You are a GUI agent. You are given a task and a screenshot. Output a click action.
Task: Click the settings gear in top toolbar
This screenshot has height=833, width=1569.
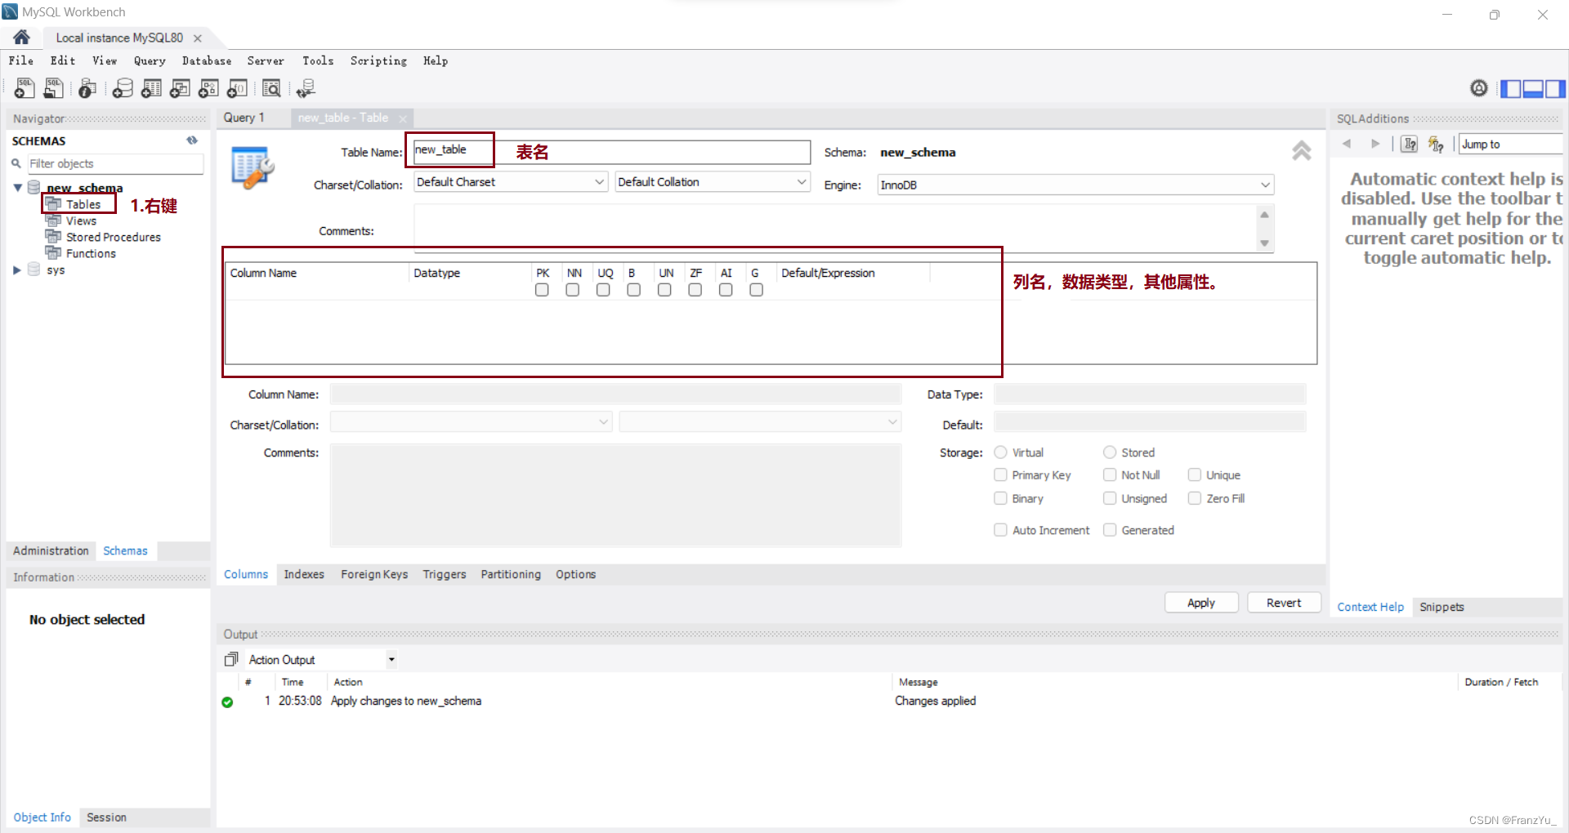[x=1479, y=88]
